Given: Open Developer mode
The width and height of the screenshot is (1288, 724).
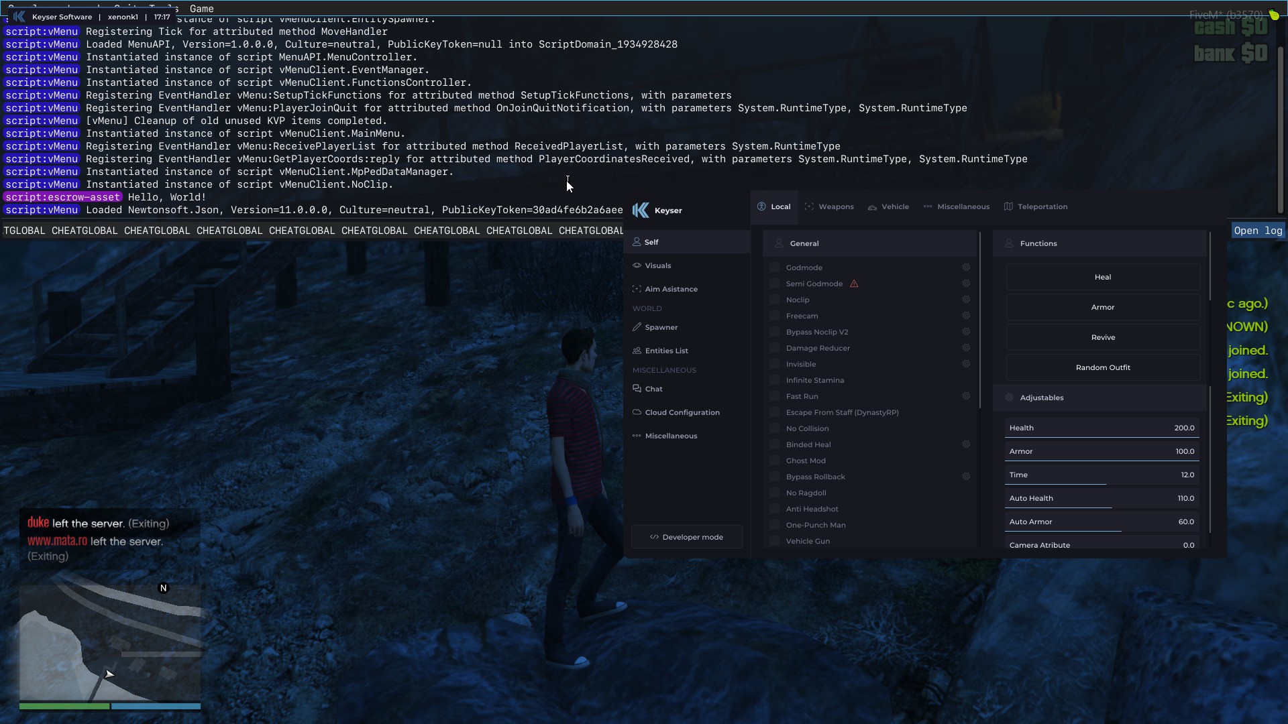Looking at the screenshot, I should (x=687, y=537).
